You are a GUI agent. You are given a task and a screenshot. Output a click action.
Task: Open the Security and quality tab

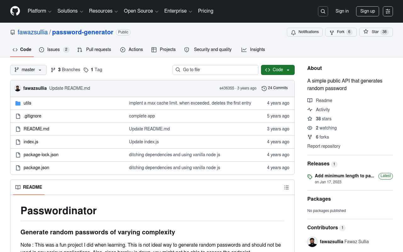click(x=208, y=49)
